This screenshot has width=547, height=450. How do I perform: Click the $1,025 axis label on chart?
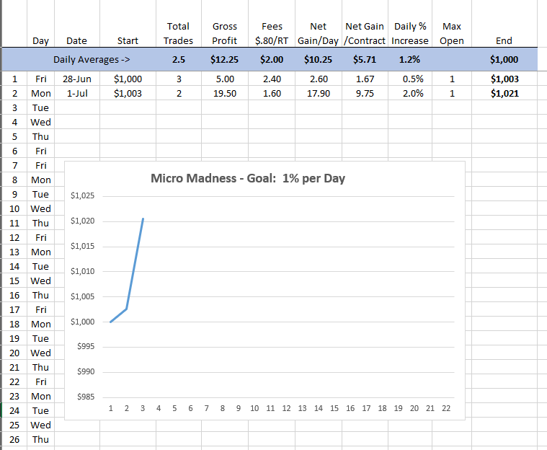tap(83, 195)
